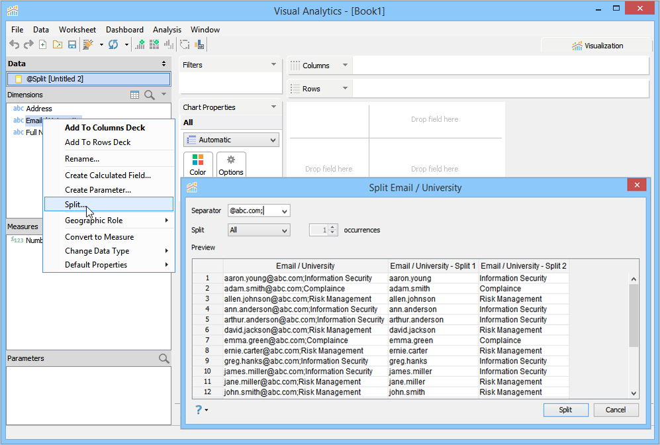Select Create Parameter... in context menu
Viewport: 660px width, 445px height.
(109, 190)
